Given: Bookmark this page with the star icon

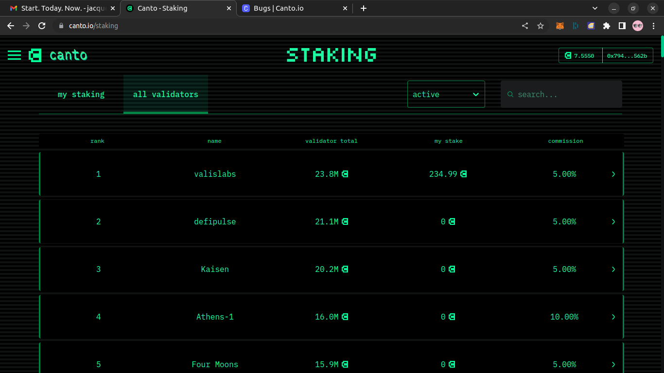Looking at the screenshot, I should click(x=541, y=26).
